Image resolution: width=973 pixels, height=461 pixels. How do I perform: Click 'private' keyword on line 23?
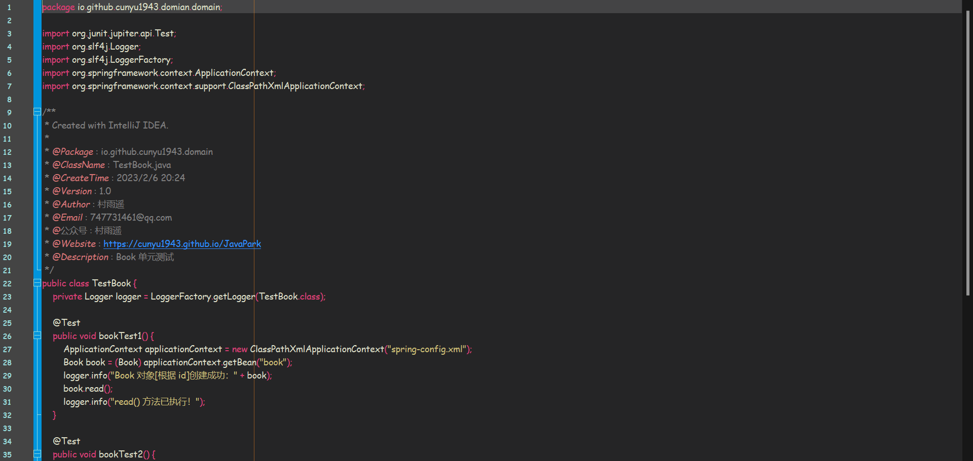(67, 297)
